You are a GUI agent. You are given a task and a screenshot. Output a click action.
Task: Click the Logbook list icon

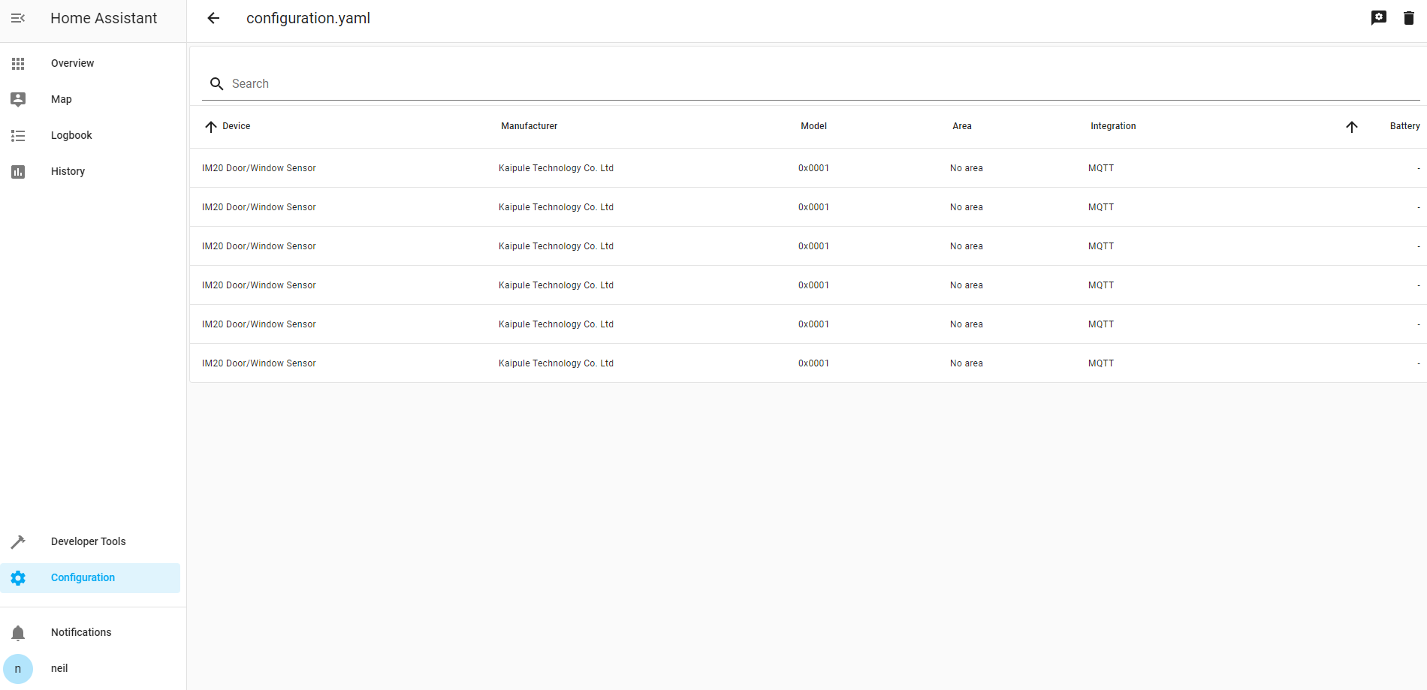[18, 136]
